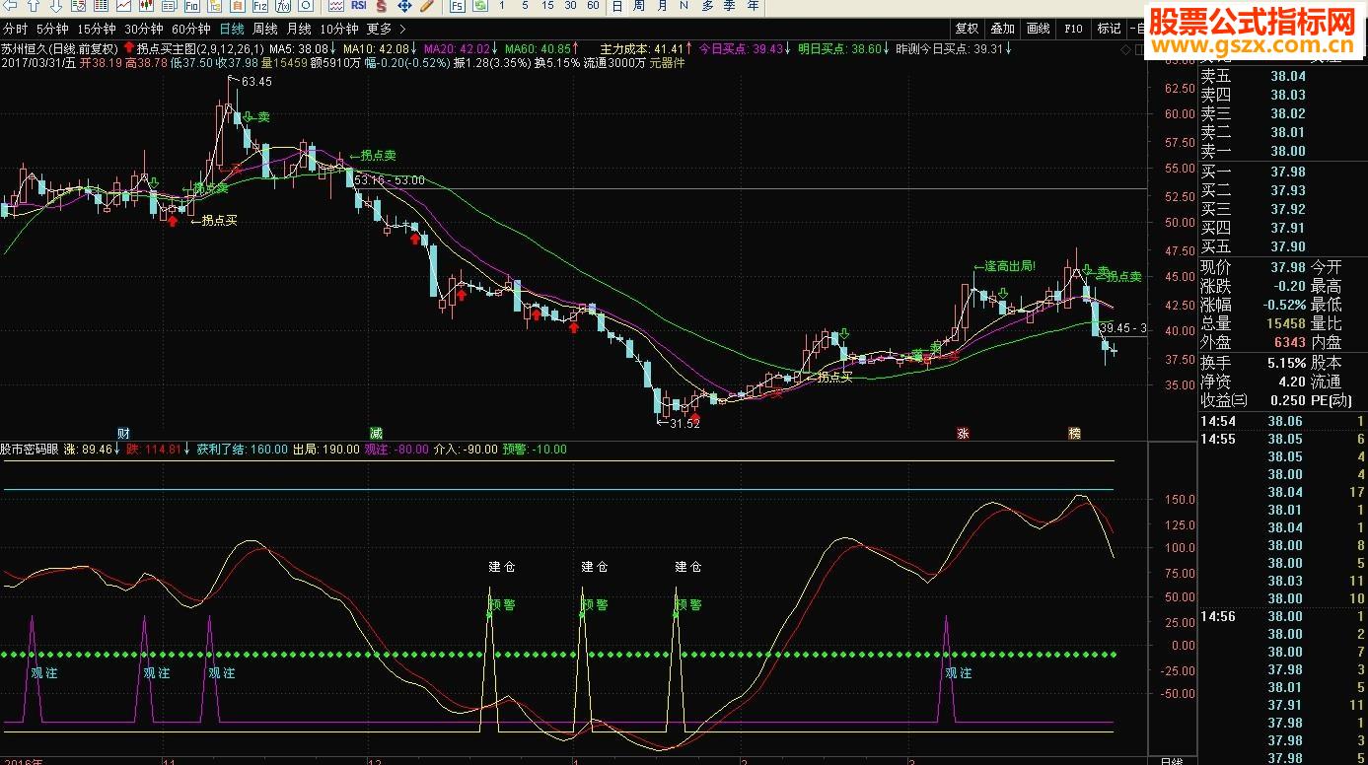1368x765 pixels.
Task: Select the 30-minute period shortcut
Action: [x=570, y=6]
